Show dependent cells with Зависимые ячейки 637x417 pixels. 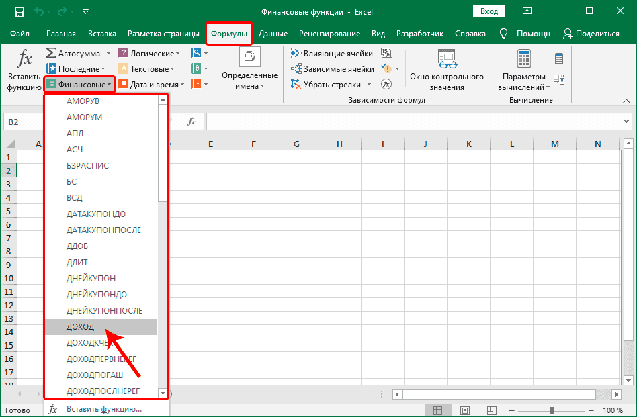coord(333,68)
